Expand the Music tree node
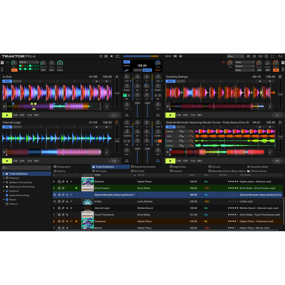 (4, 199)
